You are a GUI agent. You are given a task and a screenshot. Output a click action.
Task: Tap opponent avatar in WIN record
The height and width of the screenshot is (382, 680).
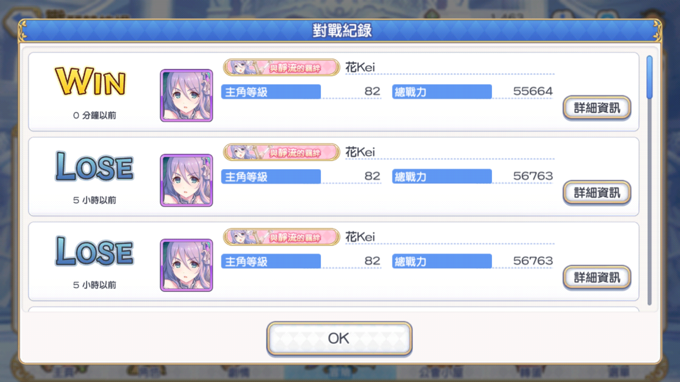click(186, 96)
